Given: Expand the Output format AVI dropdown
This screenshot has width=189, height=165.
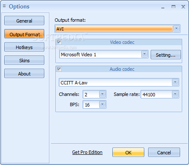Looking at the screenshot, I should pyautogui.click(x=177, y=29).
